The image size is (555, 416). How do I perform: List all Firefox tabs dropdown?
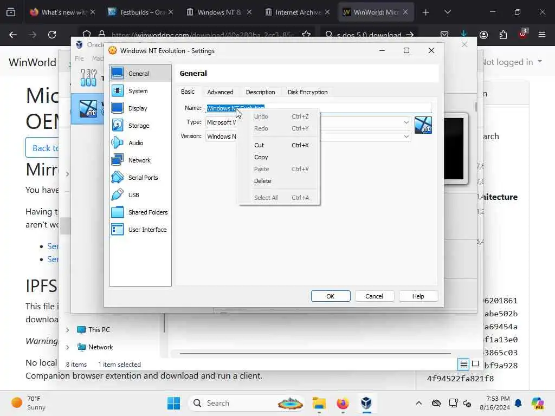click(447, 12)
